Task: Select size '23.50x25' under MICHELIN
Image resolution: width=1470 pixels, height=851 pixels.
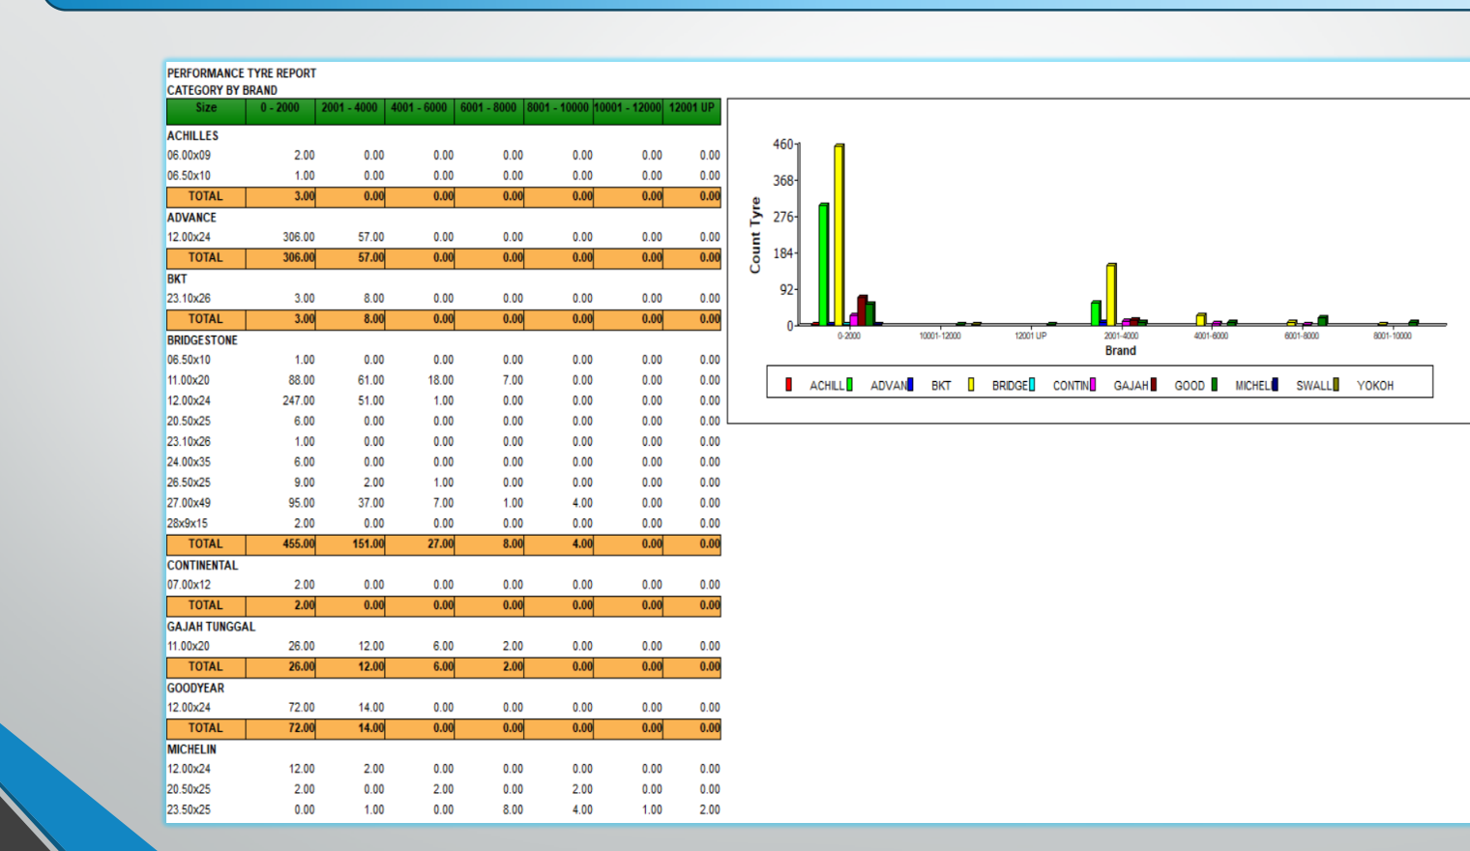Action: (x=189, y=810)
